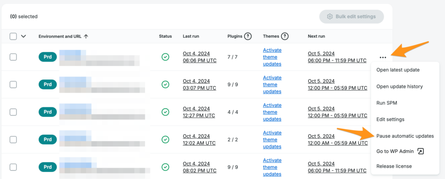
Task: Choose Edit settings from the context menu
Action: (x=390, y=119)
